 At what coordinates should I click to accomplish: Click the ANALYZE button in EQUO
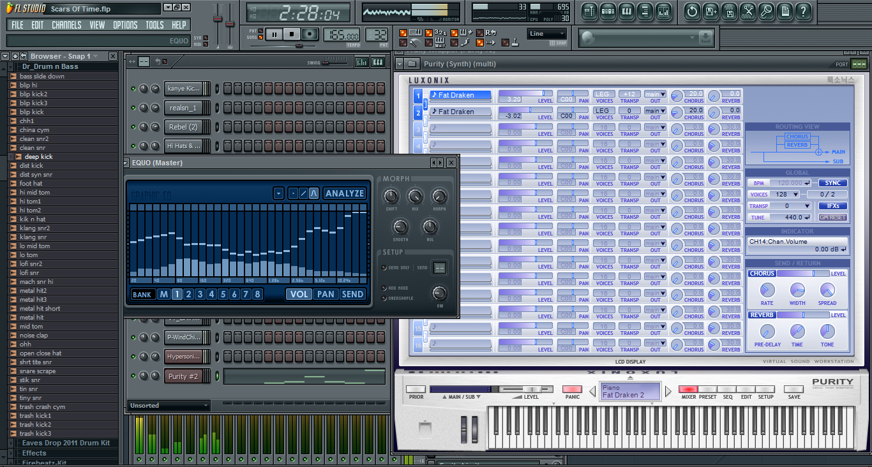[345, 193]
